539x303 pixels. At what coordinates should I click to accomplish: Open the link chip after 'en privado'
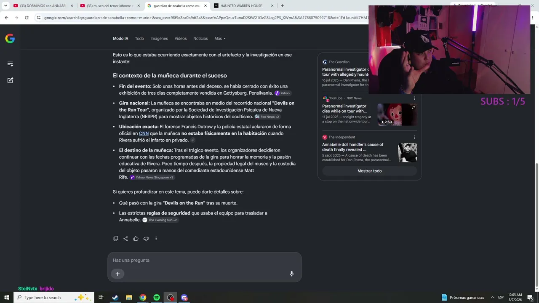tap(193, 140)
